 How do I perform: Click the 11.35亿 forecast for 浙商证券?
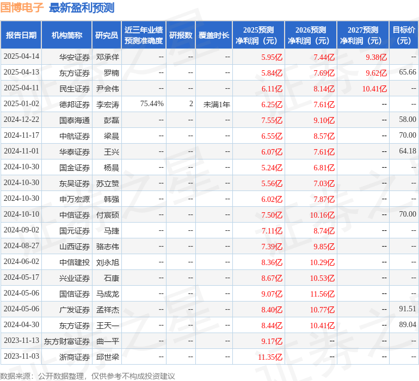pos(271,357)
